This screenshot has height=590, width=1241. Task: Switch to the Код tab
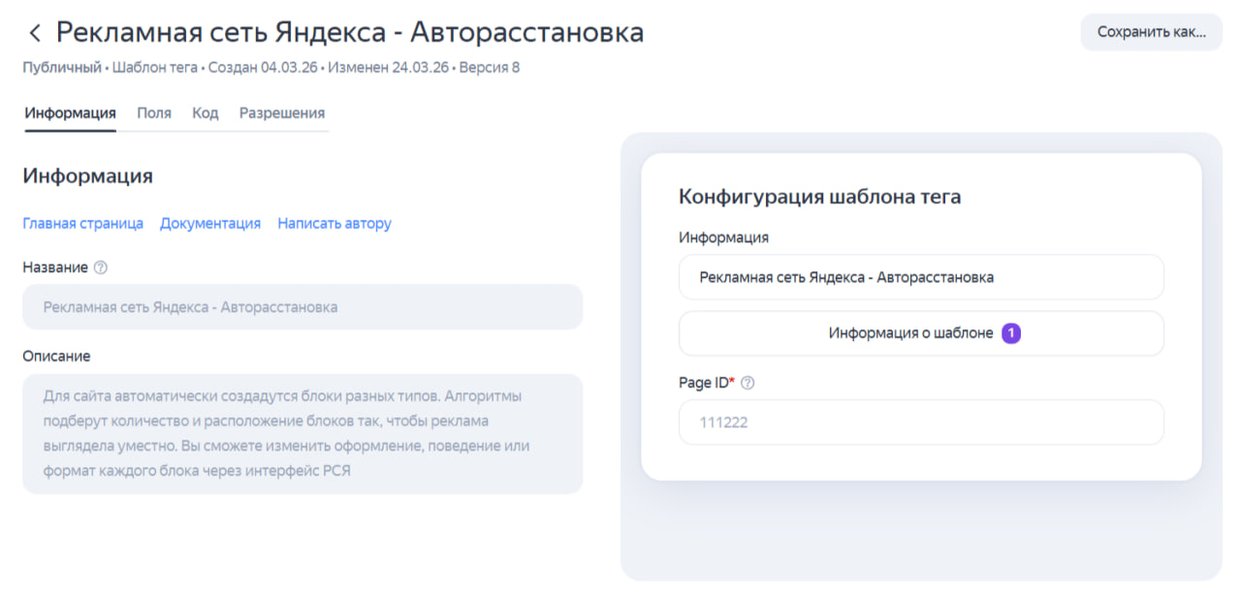206,113
